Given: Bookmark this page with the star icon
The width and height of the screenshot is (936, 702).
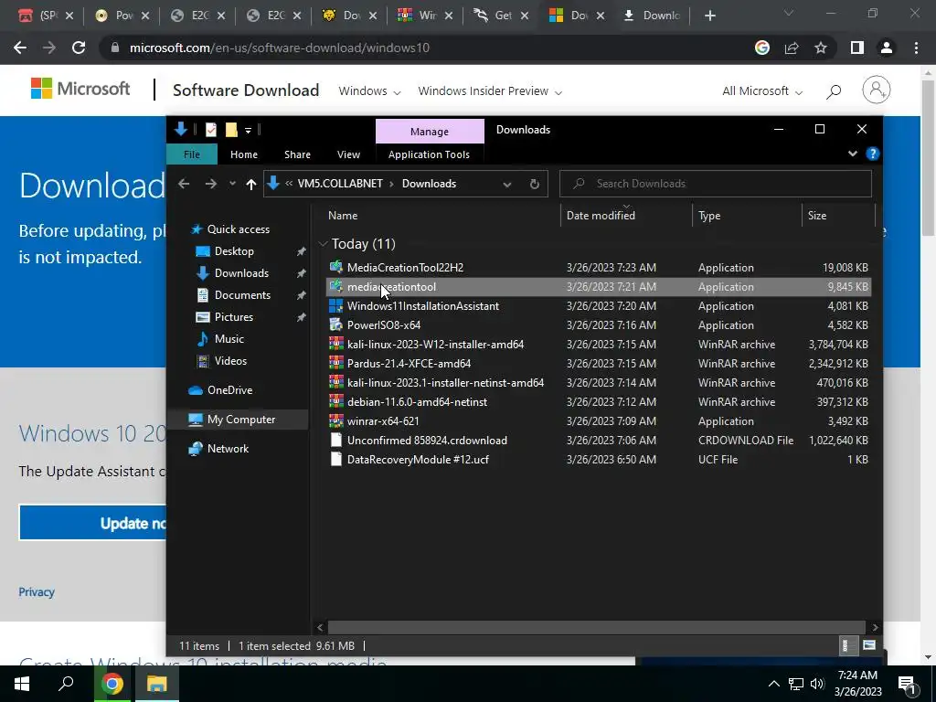Looking at the screenshot, I should coord(821,48).
